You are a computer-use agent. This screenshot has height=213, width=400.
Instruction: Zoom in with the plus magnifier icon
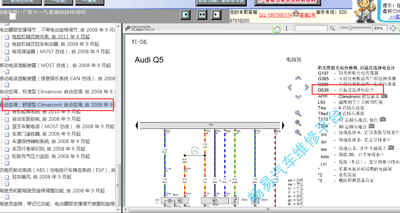pos(298,123)
